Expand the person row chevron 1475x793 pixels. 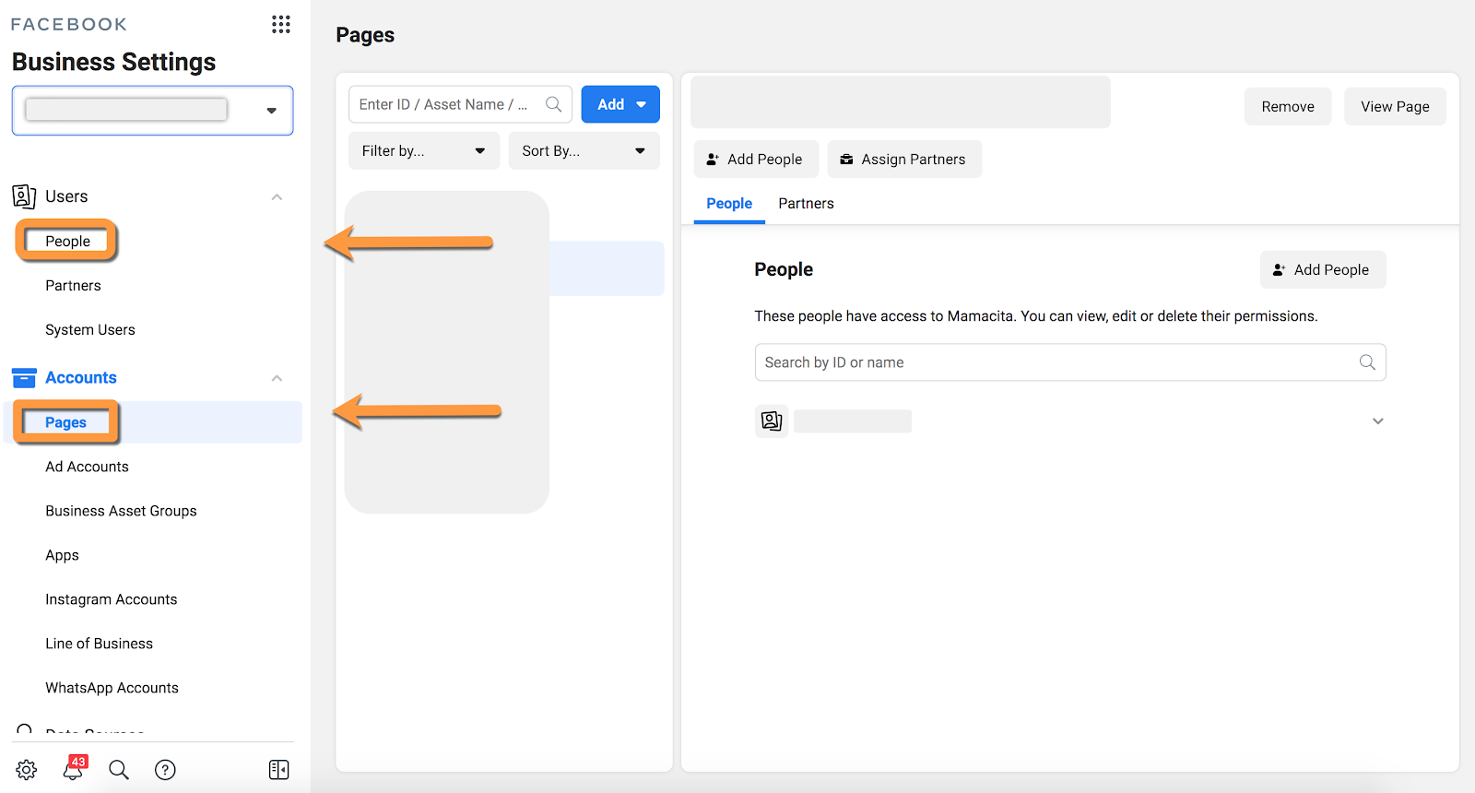[x=1377, y=421]
